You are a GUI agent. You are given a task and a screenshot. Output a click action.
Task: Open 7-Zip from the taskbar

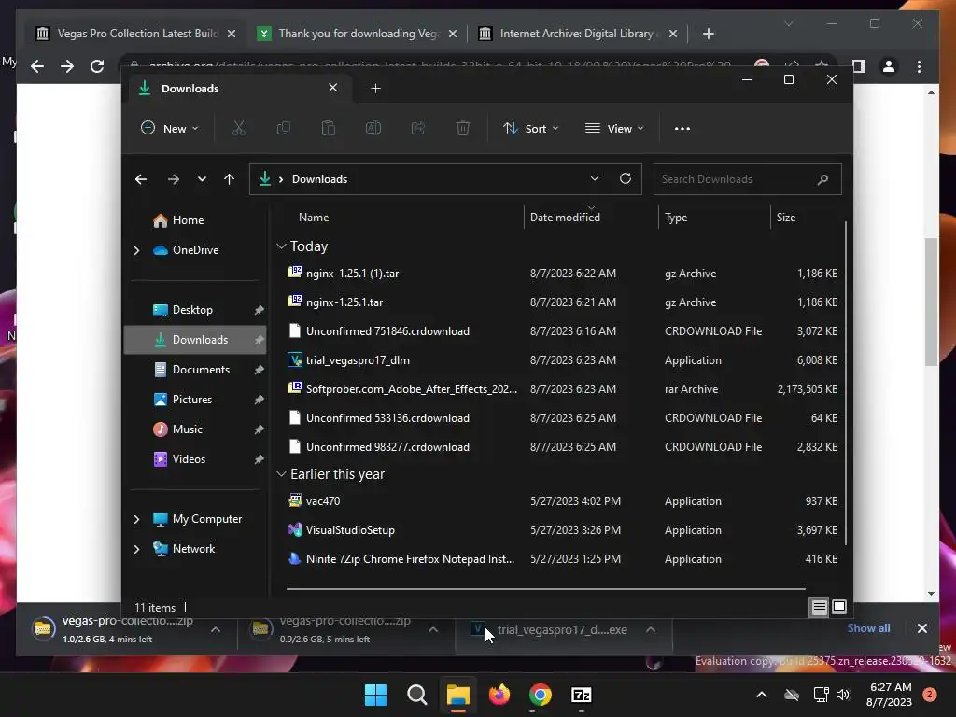(581, 695)
